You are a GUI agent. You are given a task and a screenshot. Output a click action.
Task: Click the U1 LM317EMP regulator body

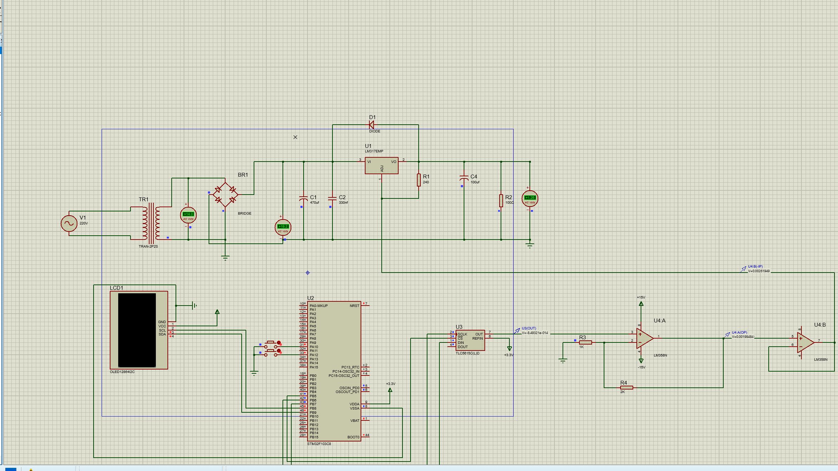coord(382,165)
